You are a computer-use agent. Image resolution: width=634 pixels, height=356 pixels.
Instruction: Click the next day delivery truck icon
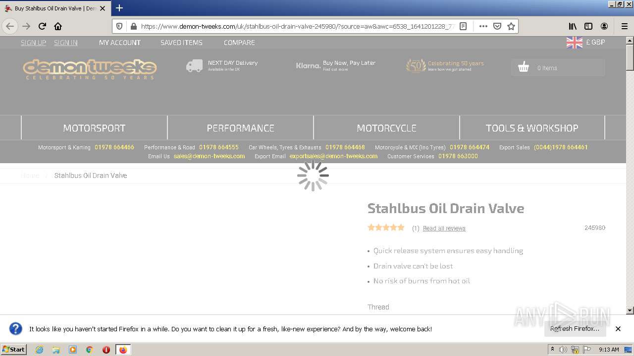(x=194, y=66)
